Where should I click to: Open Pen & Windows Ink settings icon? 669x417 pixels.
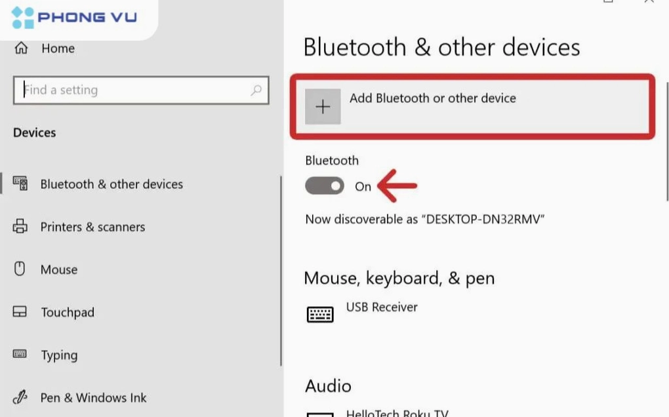[x=22, y=397]
